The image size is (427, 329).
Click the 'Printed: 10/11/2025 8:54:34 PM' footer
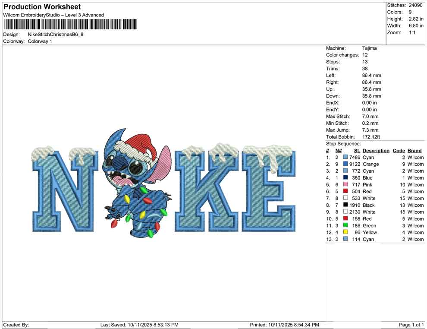tap(285, 325)
